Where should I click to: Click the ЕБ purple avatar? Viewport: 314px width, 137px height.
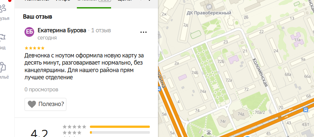click(x=29, y=32)
